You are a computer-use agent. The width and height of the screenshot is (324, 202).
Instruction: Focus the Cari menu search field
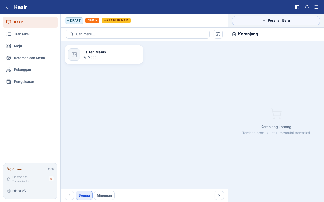(138, 34)
